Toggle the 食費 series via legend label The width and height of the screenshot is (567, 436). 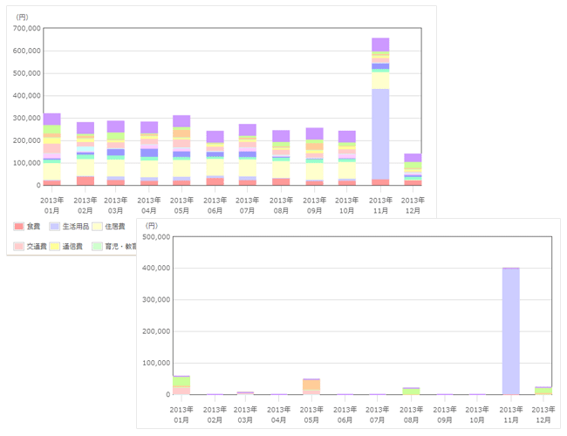[35, 226]
